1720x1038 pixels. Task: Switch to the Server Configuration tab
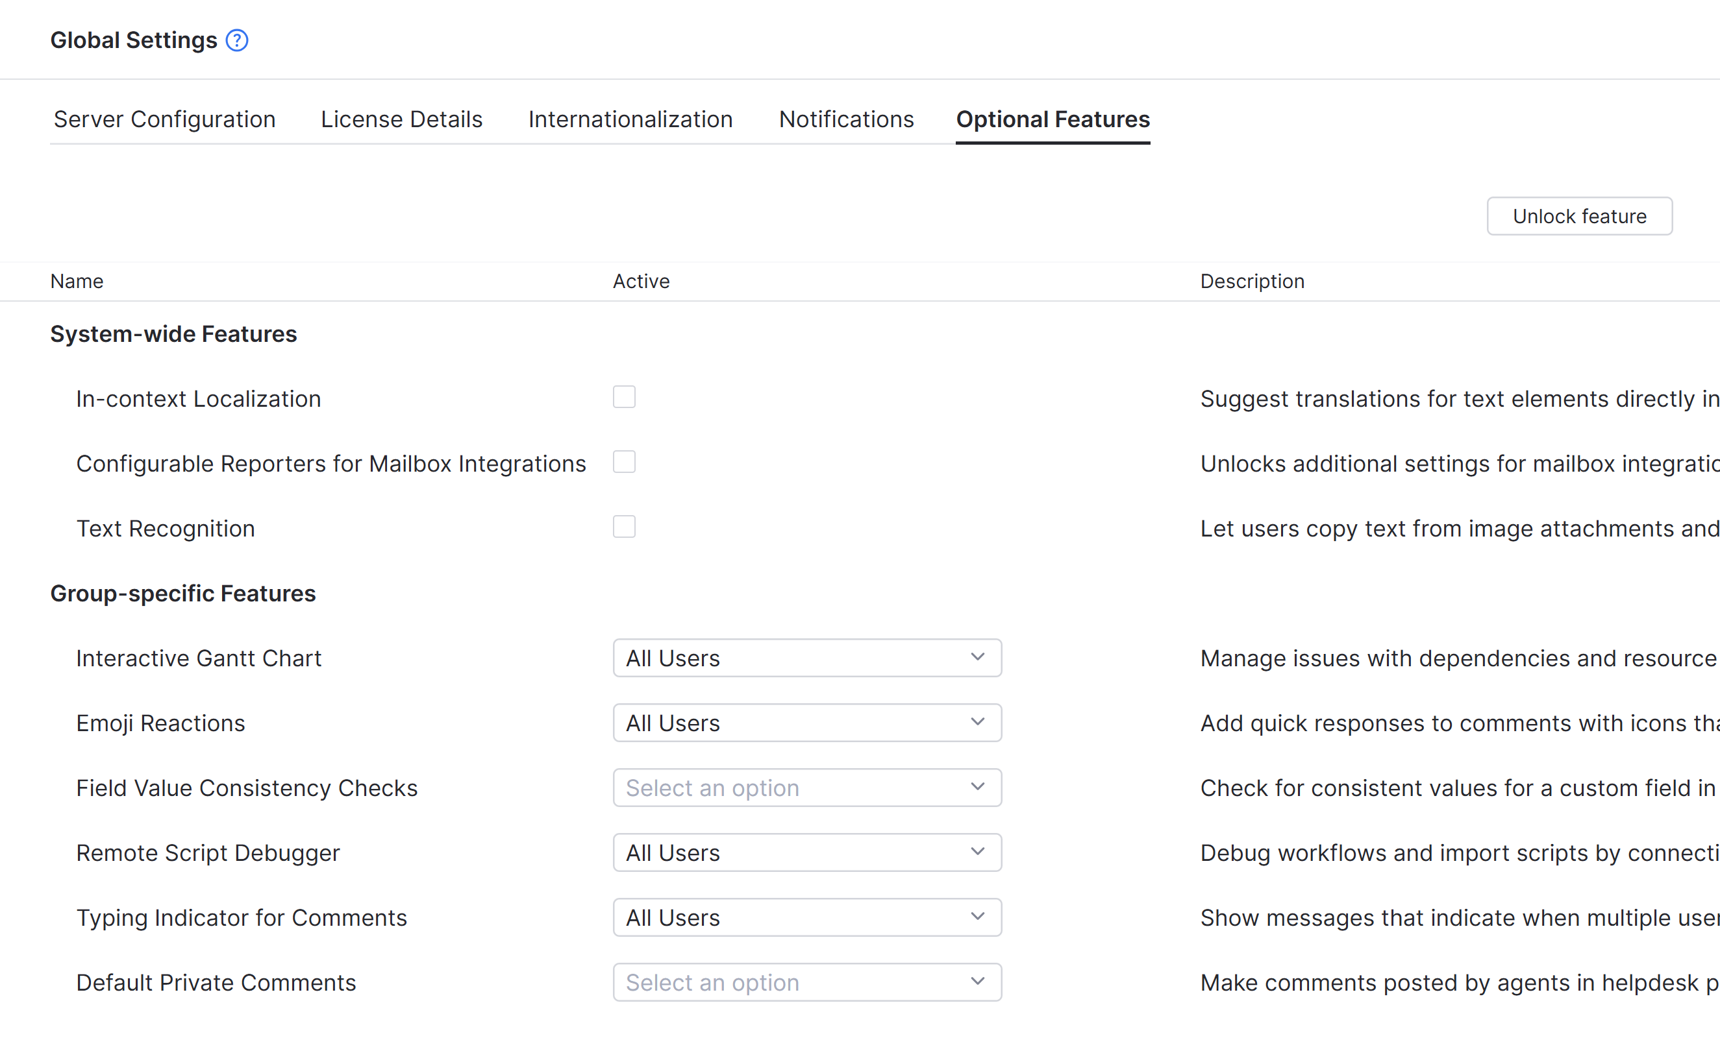coord(164,119)
